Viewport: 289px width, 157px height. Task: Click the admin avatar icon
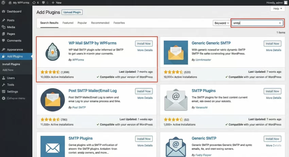(286, 3)
